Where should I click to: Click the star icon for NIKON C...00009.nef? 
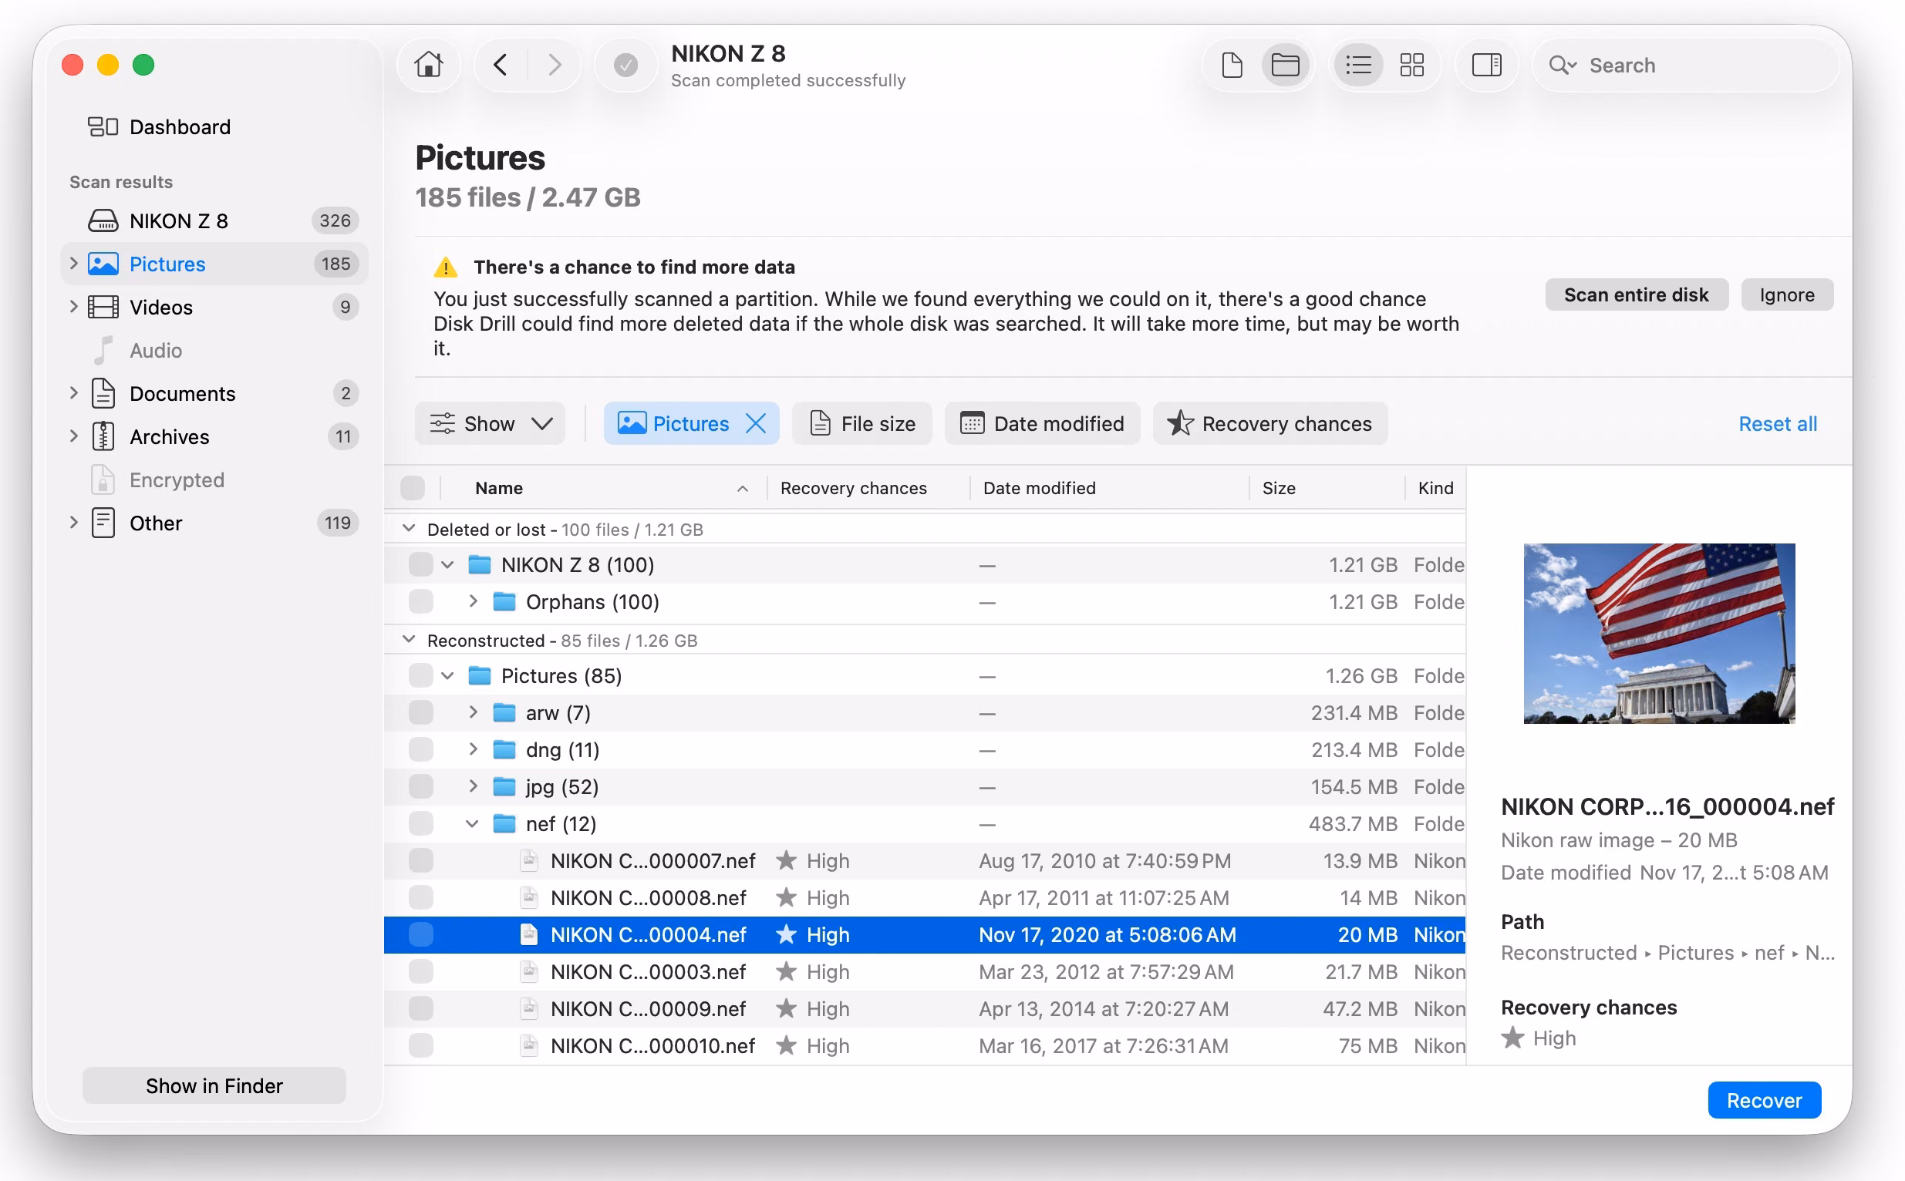coord(786,1008)
